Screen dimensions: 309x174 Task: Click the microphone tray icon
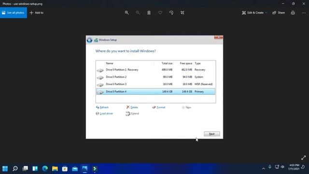pyautogui.click(x=270, y=167)
